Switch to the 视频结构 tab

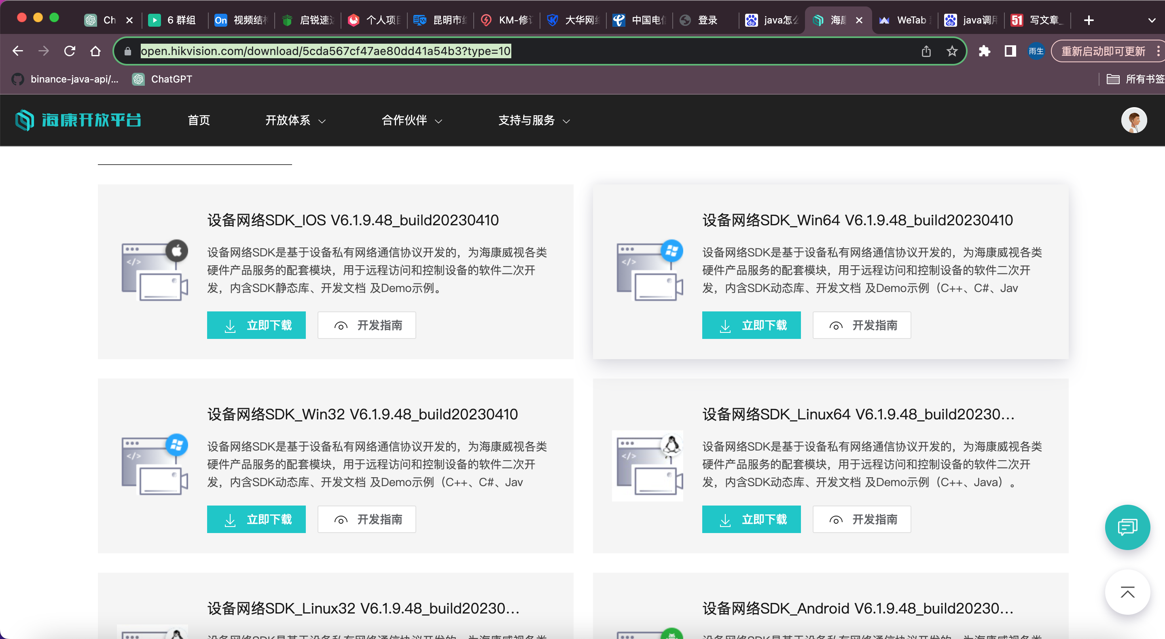(x=241, y=20)
